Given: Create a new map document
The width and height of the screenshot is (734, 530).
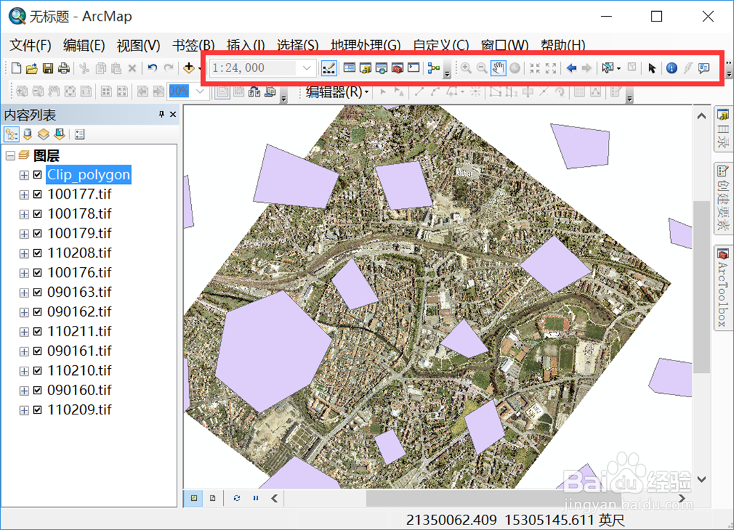Looking at the screenshot, I should [17, 68].
